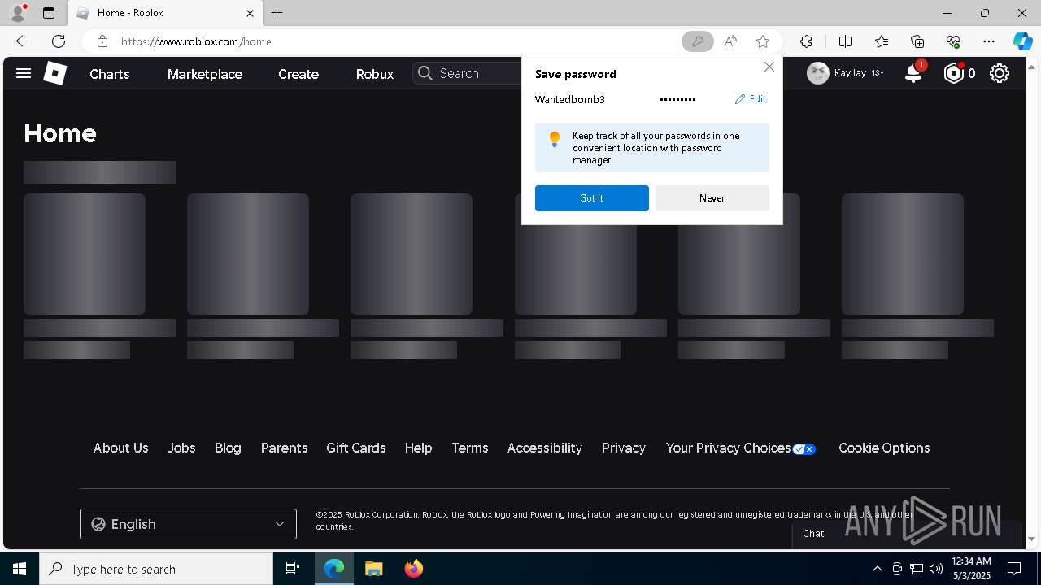The image size is (1041, 585).
Task: Click the browser back arrow
Action: [22, 41]
